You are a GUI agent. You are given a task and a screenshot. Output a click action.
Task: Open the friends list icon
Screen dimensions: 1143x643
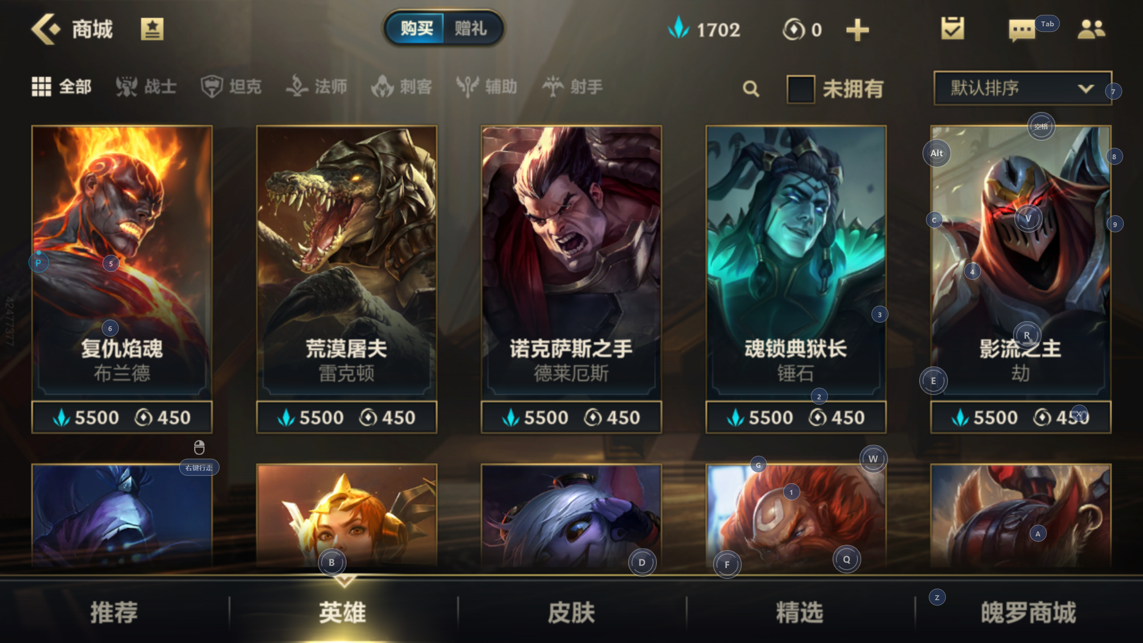[x=1091, y=30]
